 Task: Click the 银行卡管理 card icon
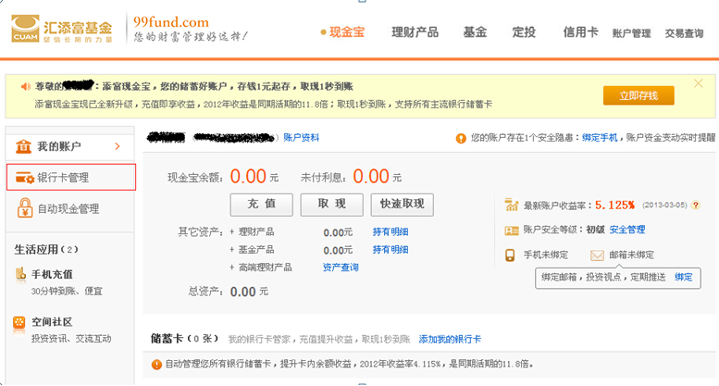[x=22, y=178]
